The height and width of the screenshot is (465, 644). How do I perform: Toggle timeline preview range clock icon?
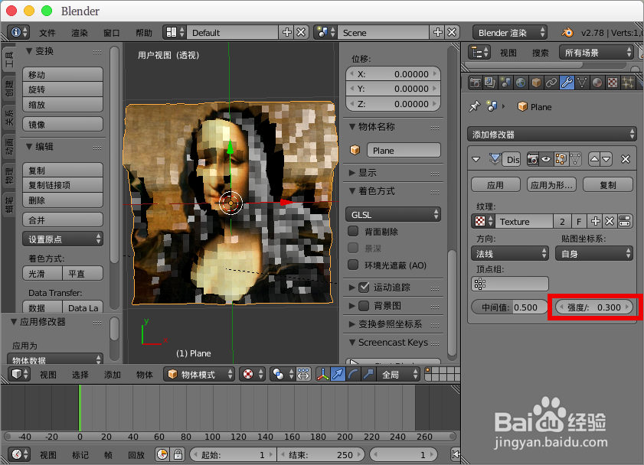(162, 454)
